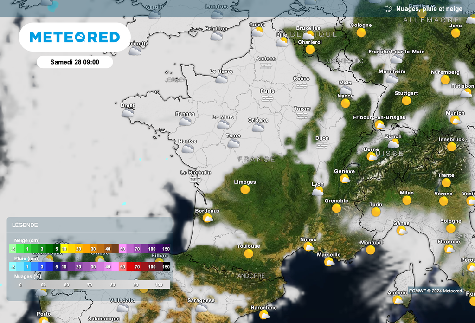Click the ECMWF © 2024 Meteored attribution
475x323 pixels.
435,291
